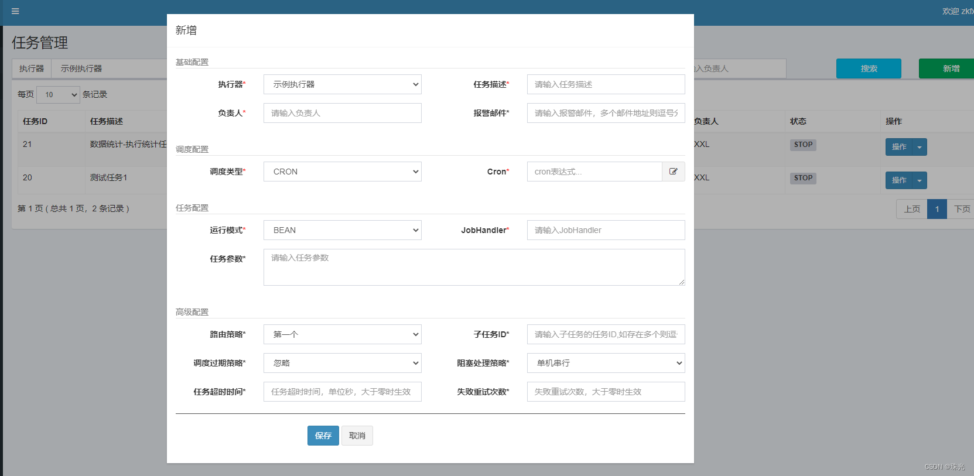This screenshot has width=974, height=476.
Task: Click the 操作 button for task 20
Action: (x=899, y=180)
